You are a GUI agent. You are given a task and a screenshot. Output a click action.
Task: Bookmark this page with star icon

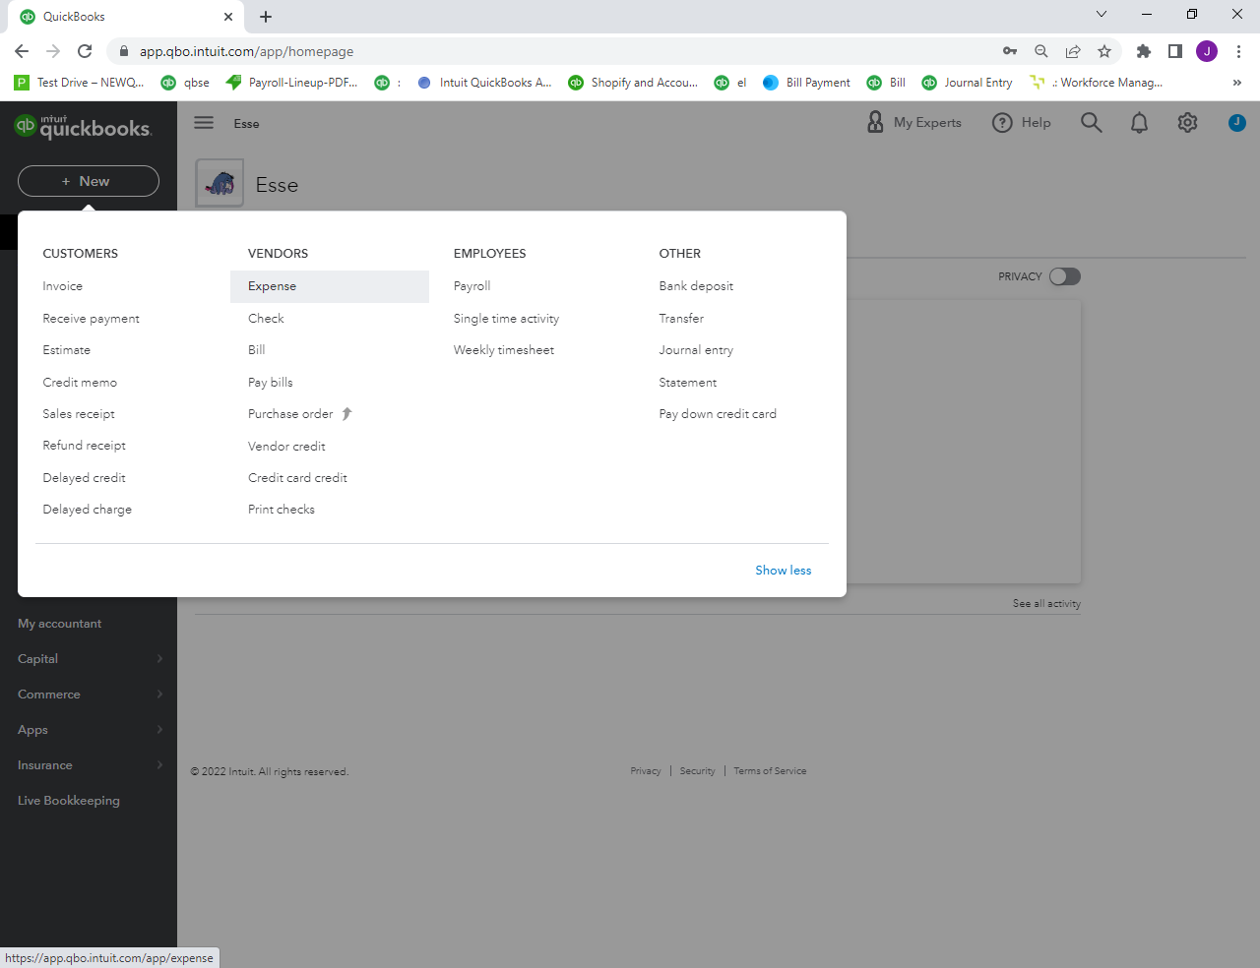tap(1104, 51)
